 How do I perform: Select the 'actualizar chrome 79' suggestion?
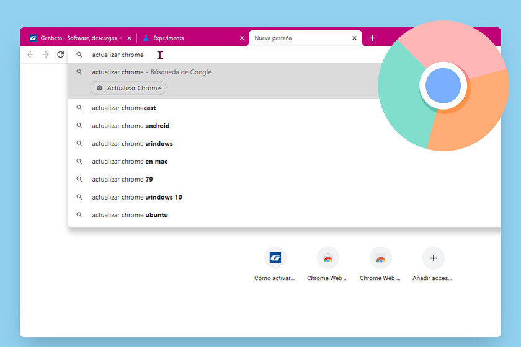(x=285, y=179)
